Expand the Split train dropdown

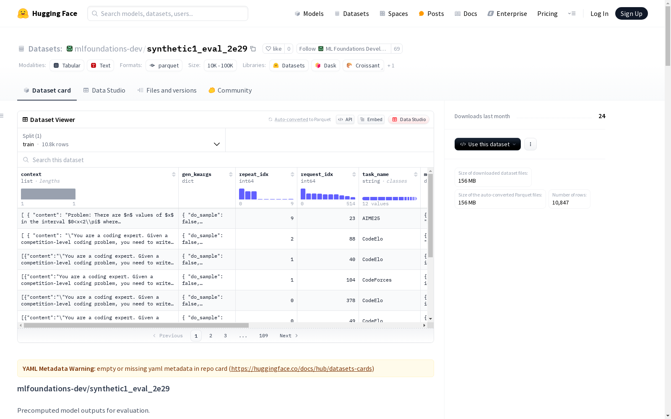(x=122, y=140)
